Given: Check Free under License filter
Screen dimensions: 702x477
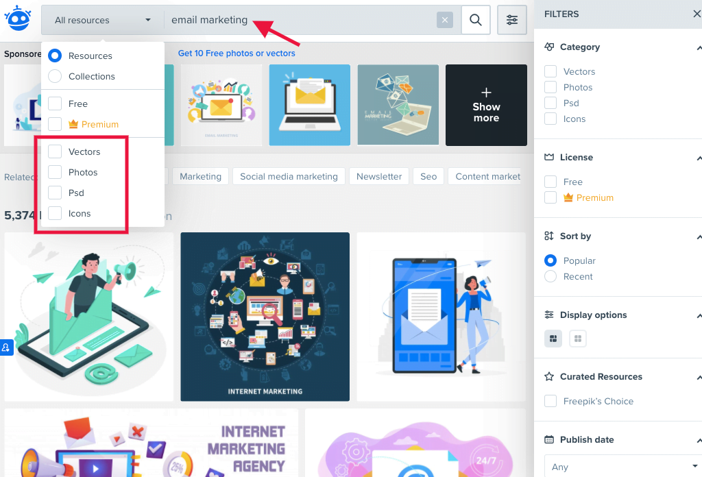Looking at the screenshot, I should point(550,182).
